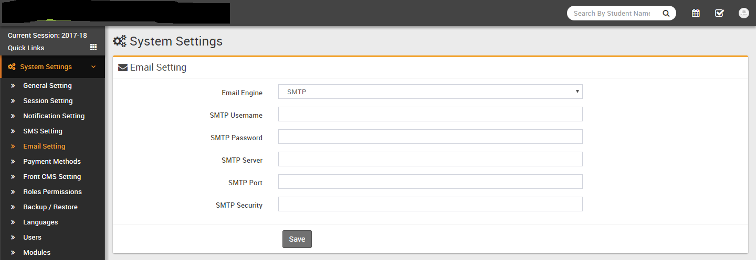Open the Quick Links grid icon
This screenshot has height=260, width=756.
(93, 48)
